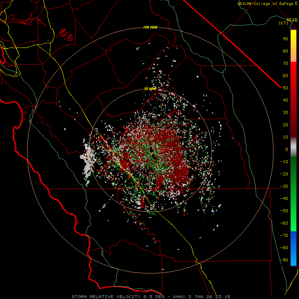The image size is (299, 299).
Task: Click the NEXR label above the color scale
Action: (292, 20)
